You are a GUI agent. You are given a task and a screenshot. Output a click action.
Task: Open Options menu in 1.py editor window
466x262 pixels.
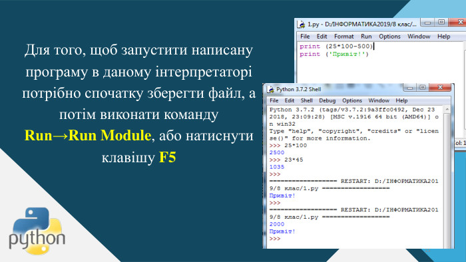389,37
